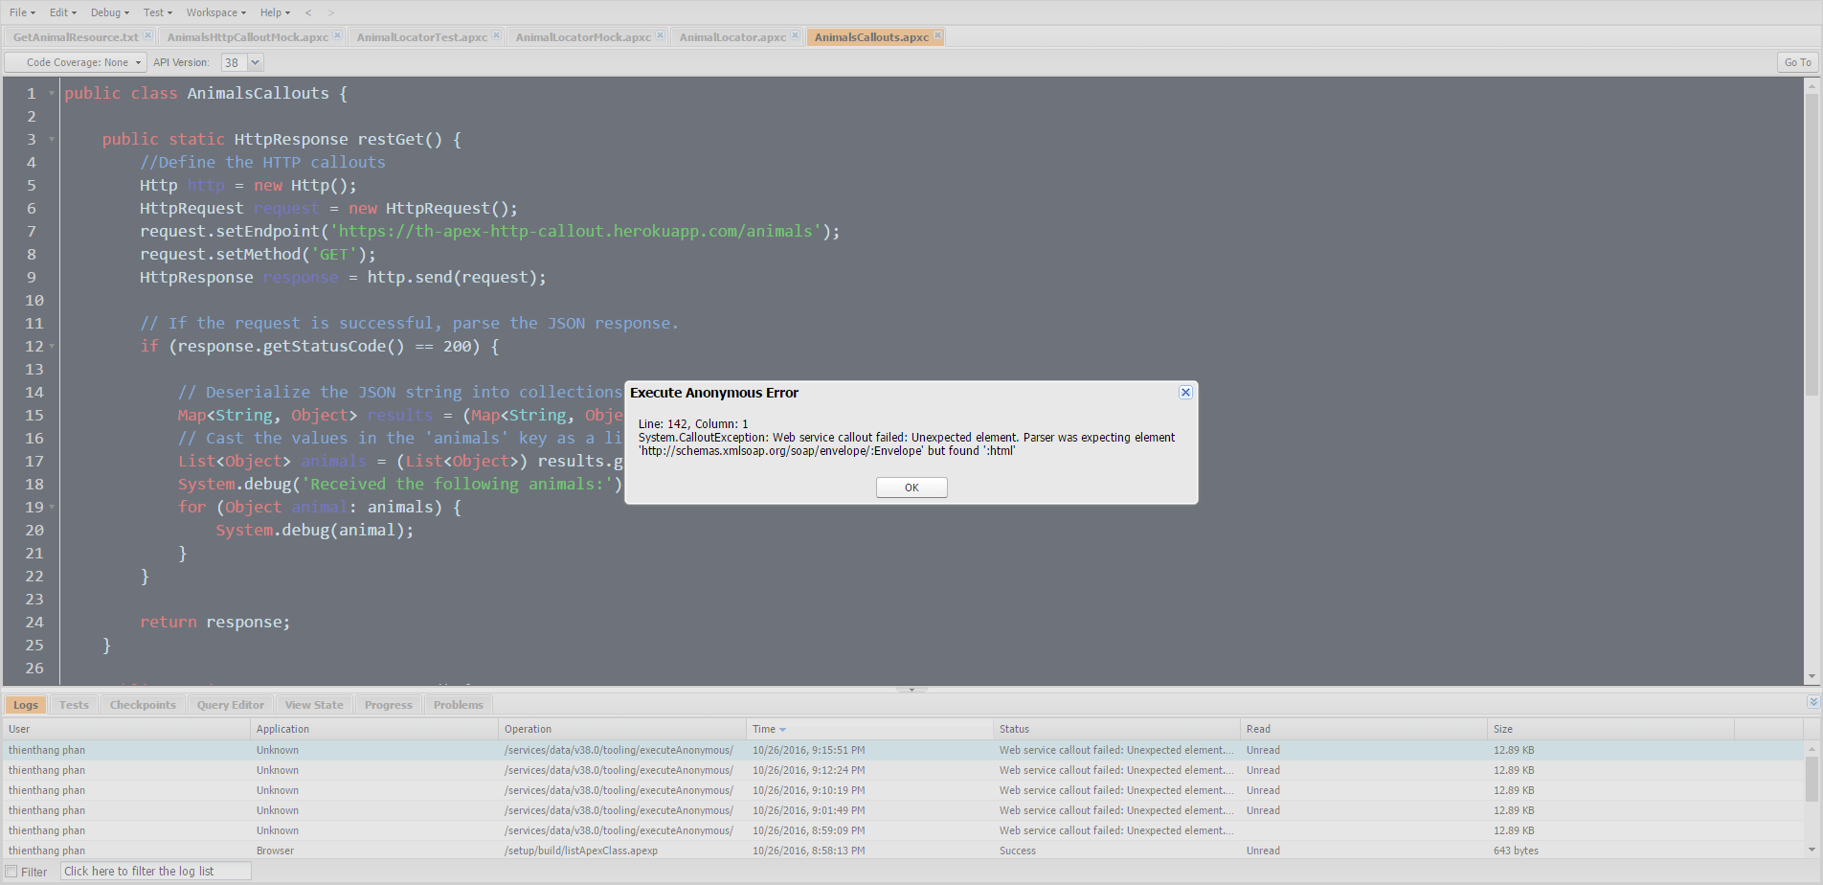Close the Execute Anonymous Error dialog X

pyautogui.click(x=1185, y=393)
